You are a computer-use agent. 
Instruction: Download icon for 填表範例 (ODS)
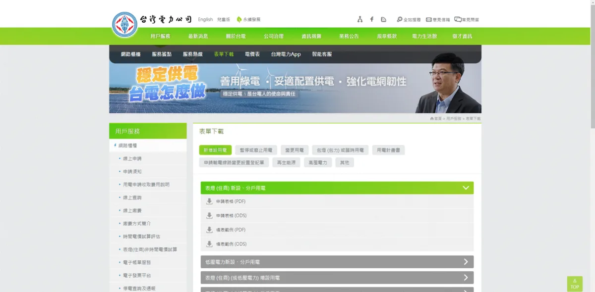[209, 244]
